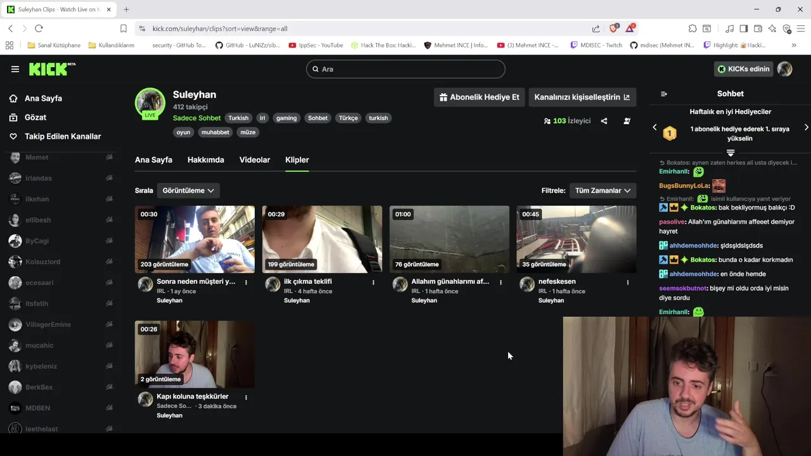Click the Turkish tag
The height and width of the screenshot is (456, 811).
click(x=238, y=118)
